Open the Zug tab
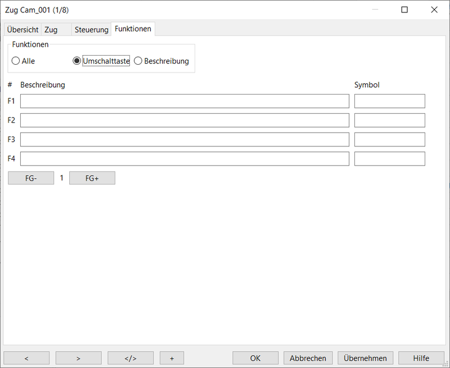The height and width of the screenshot is (368, 450). point(51,29)
